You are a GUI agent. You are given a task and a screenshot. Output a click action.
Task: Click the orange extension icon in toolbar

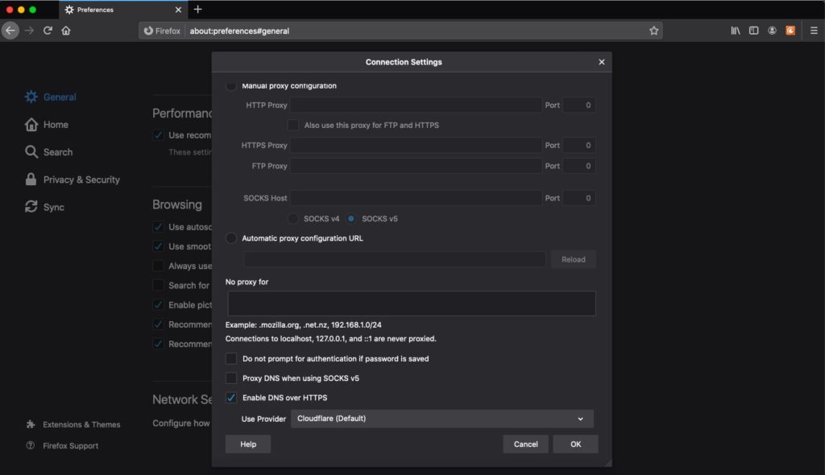(790, 30)
